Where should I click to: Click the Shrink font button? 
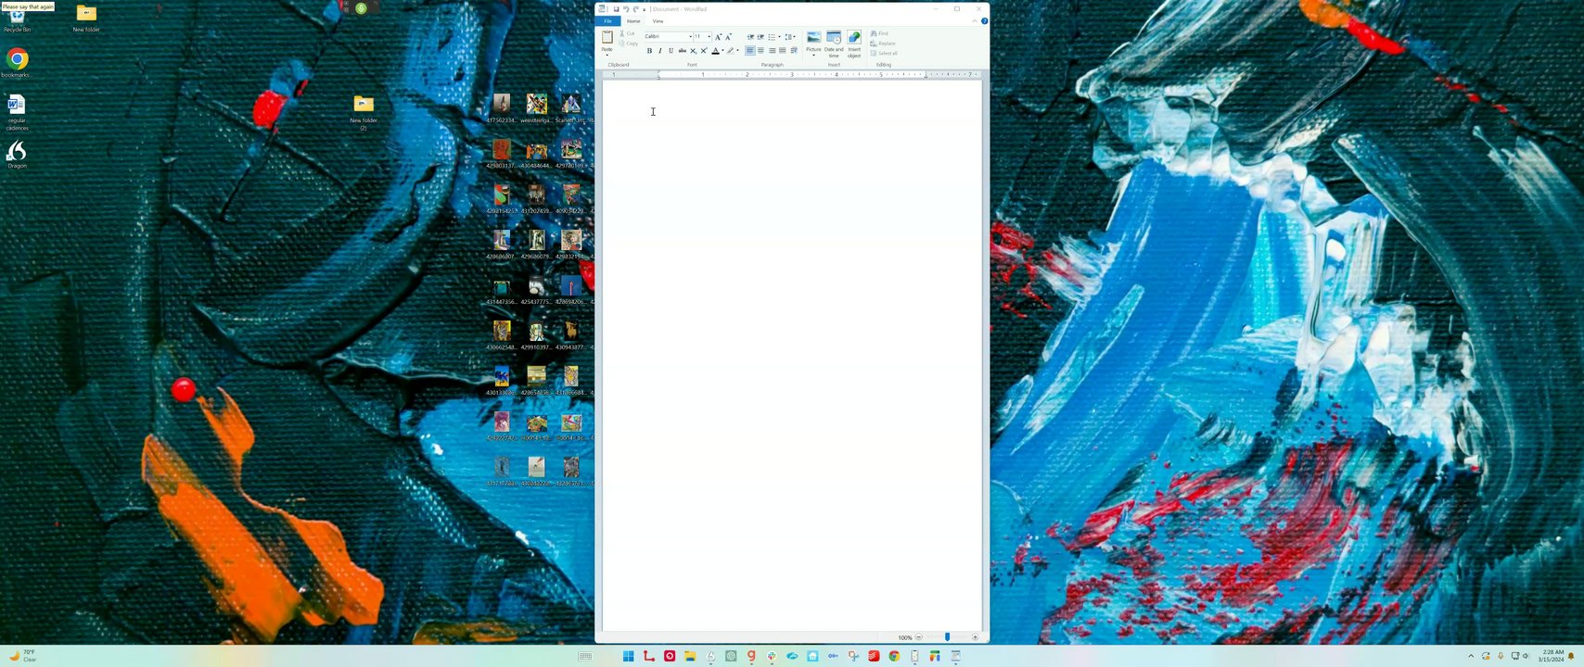(x=728, y=36)
